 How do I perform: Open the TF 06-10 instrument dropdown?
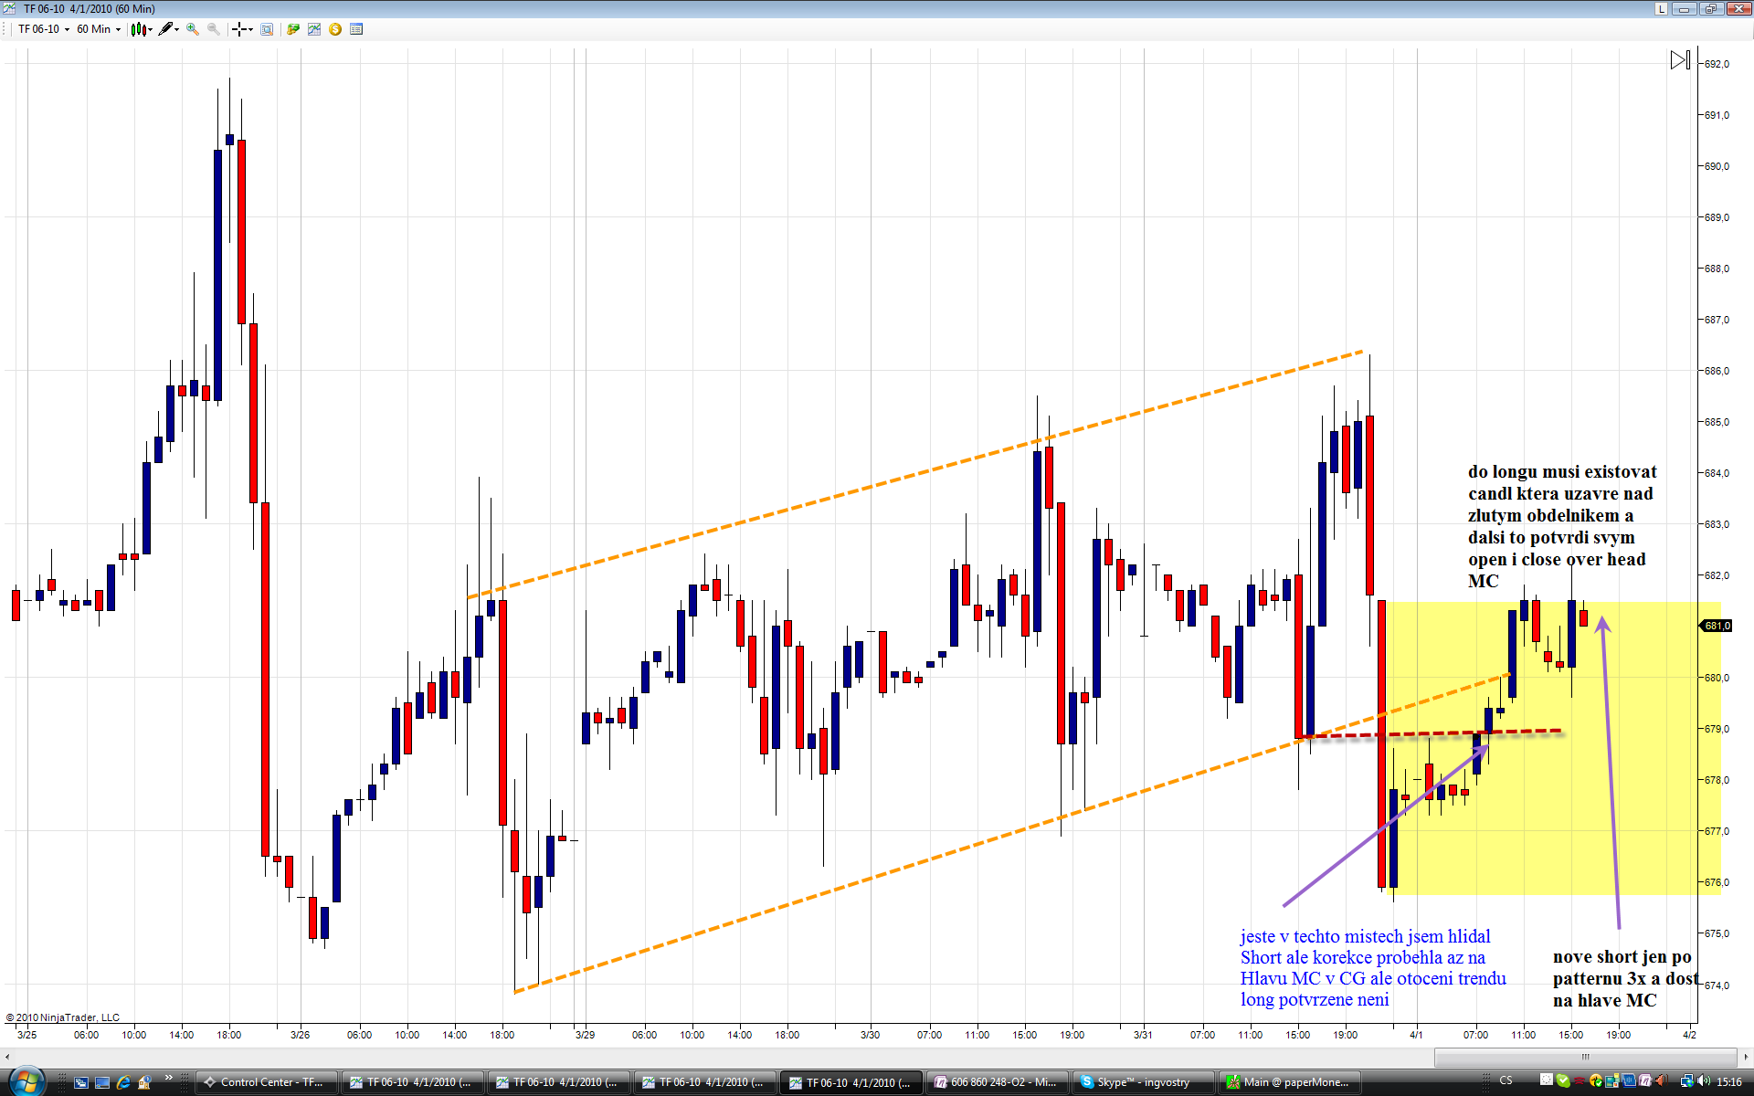coord(43,29)
